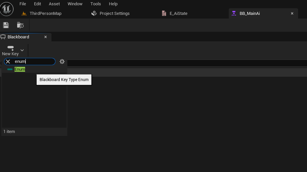Viewport: 307px width, 172px height.
Task: Clear the enum search text
Action: 8,62
